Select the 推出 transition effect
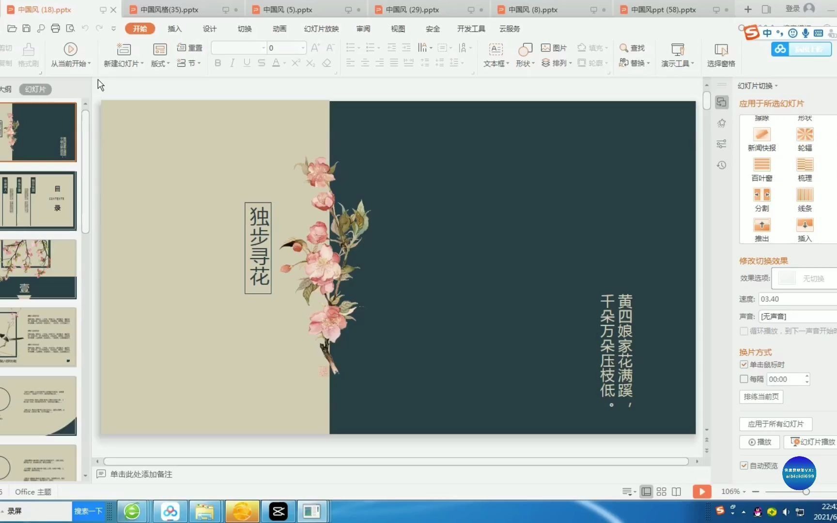The width and height of the screenshot is (837, 523). click(761, 230)
